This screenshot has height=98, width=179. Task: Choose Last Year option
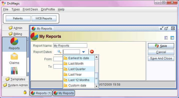(x=79, y=74)
